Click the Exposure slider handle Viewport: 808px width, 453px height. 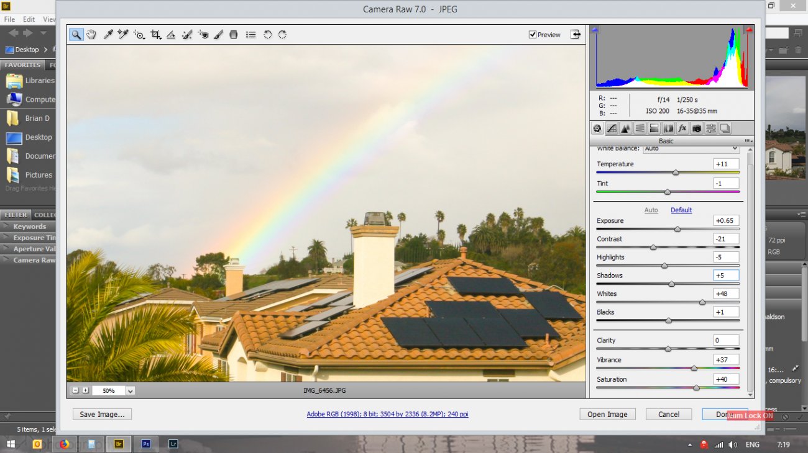(x=677, y=230)
